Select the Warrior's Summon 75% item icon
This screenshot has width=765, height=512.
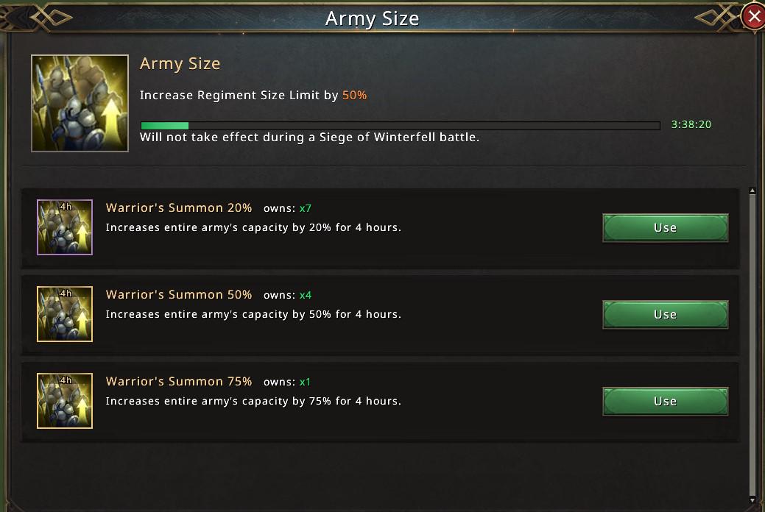[x=65, y=401]
